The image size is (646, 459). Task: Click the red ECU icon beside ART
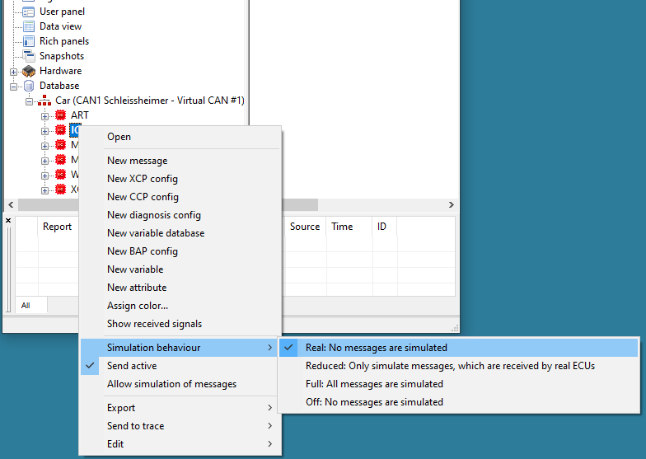pos(61,115)
